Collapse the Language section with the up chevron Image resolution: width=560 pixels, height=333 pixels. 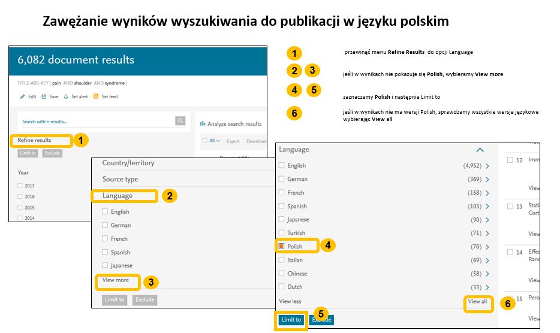[x=479, y=150]
